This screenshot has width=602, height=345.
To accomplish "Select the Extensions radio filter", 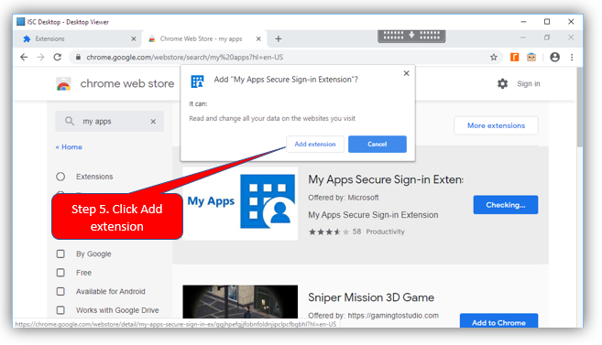I will pos(60,177).
